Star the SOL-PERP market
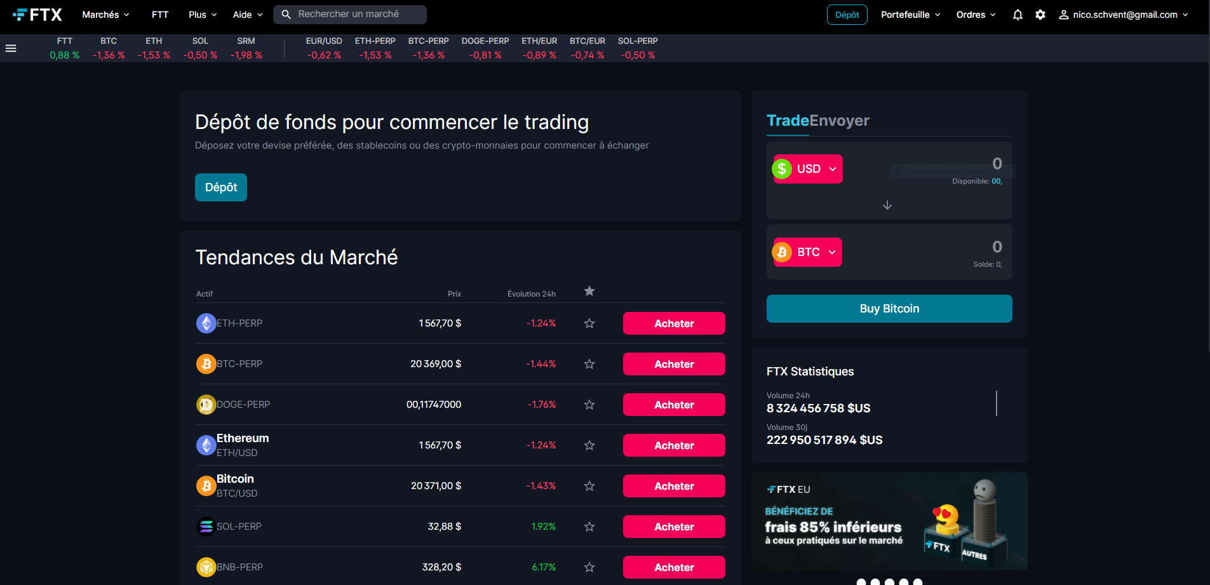Image resolution: width=1210 pixels, height=585 pixels. [x=589, y=527]
